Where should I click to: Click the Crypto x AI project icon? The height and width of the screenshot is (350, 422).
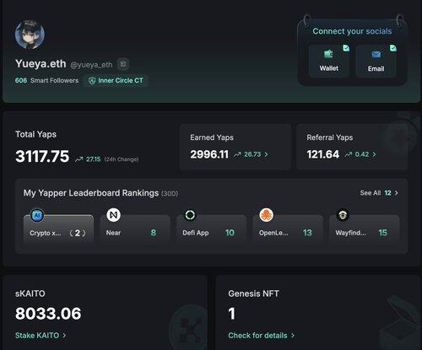pyautogui.click(x=37, y=215)
